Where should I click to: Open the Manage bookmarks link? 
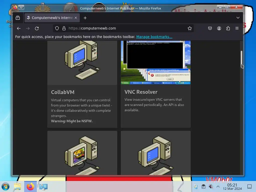point(154,37)
